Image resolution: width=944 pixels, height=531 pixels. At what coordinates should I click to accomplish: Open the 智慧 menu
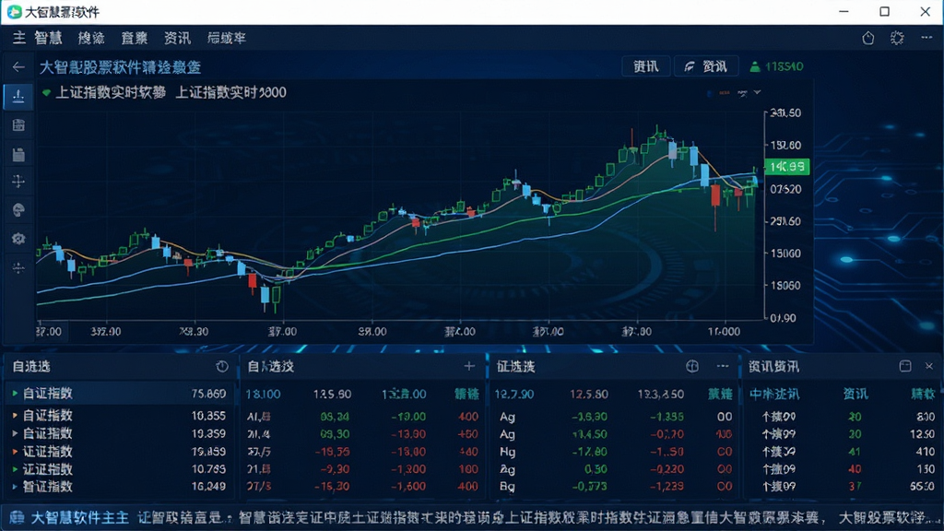48,38
